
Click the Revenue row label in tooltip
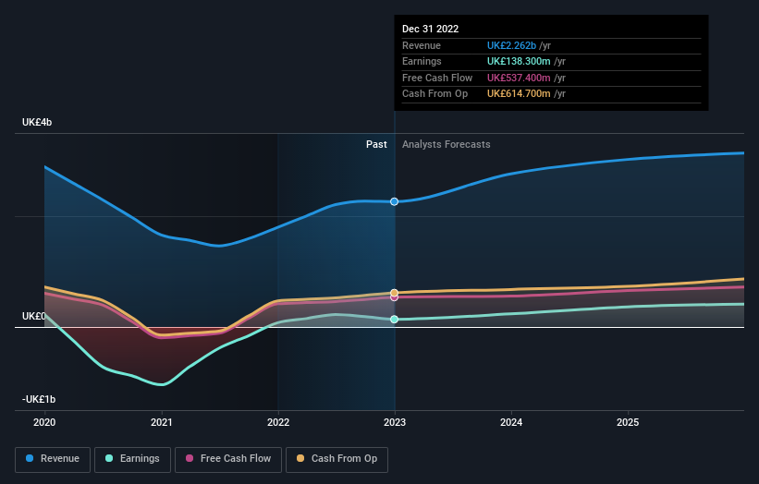[x=422, y=45]
